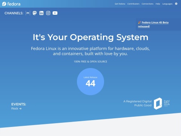Follow the Flock event link

pyautogui.click(x=16, y=108)
